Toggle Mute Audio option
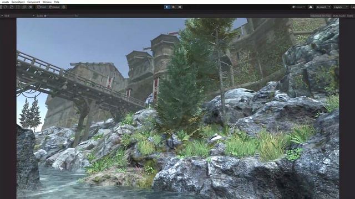 [x=339, y=16]
